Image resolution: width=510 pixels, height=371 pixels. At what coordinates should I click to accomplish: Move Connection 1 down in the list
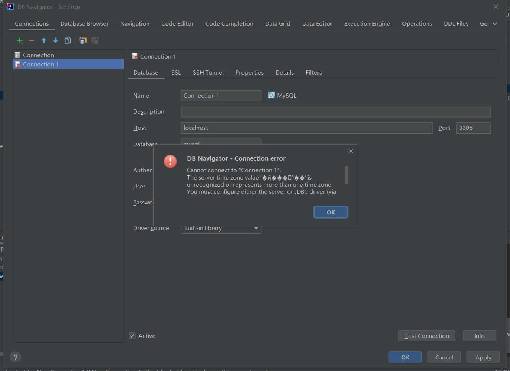click(55, 40)
